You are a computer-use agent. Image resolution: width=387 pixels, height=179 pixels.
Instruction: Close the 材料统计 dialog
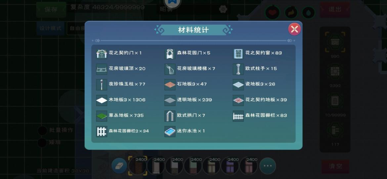[294, 30]
